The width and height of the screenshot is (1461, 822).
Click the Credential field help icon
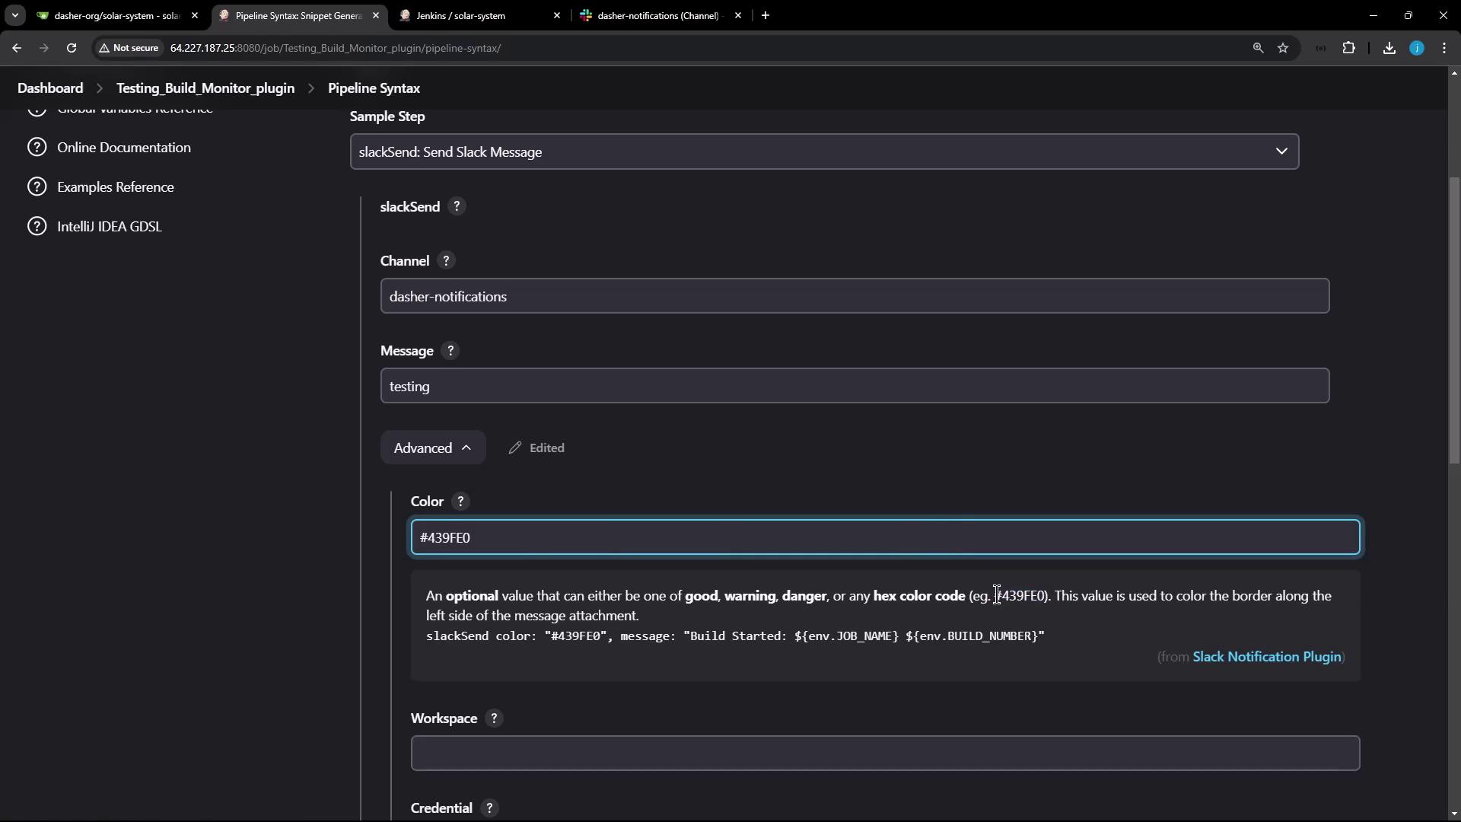pos(489,808)
